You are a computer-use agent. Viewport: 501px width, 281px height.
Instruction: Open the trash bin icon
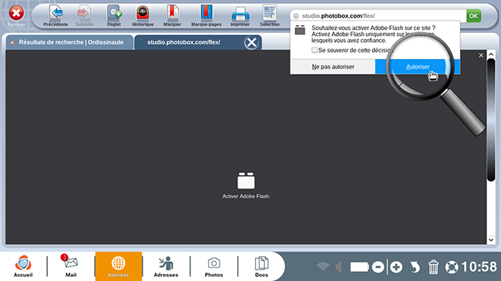433,267
